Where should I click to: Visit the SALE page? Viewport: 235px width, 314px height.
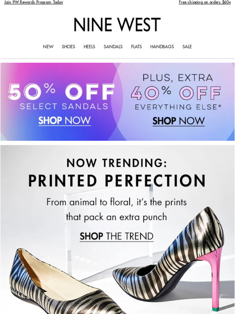point(187,47)
